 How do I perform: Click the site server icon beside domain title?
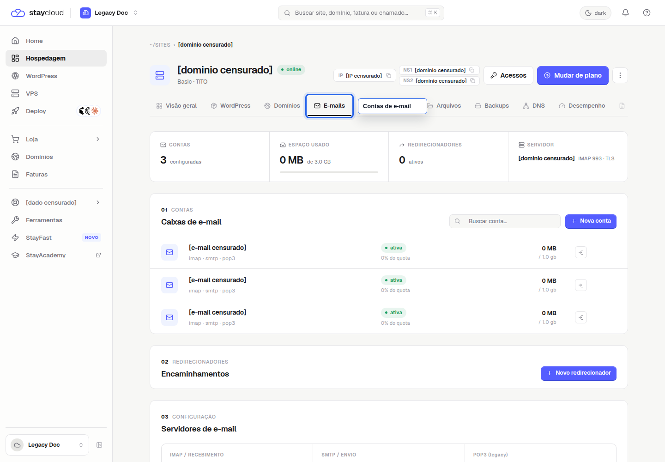[x=160, y=75]
